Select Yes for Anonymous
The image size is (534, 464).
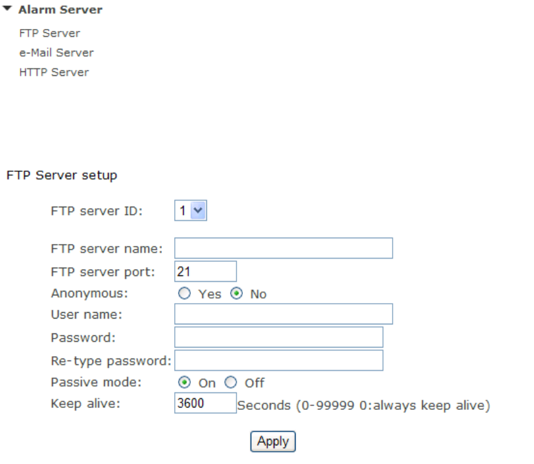tap(184, 293)
